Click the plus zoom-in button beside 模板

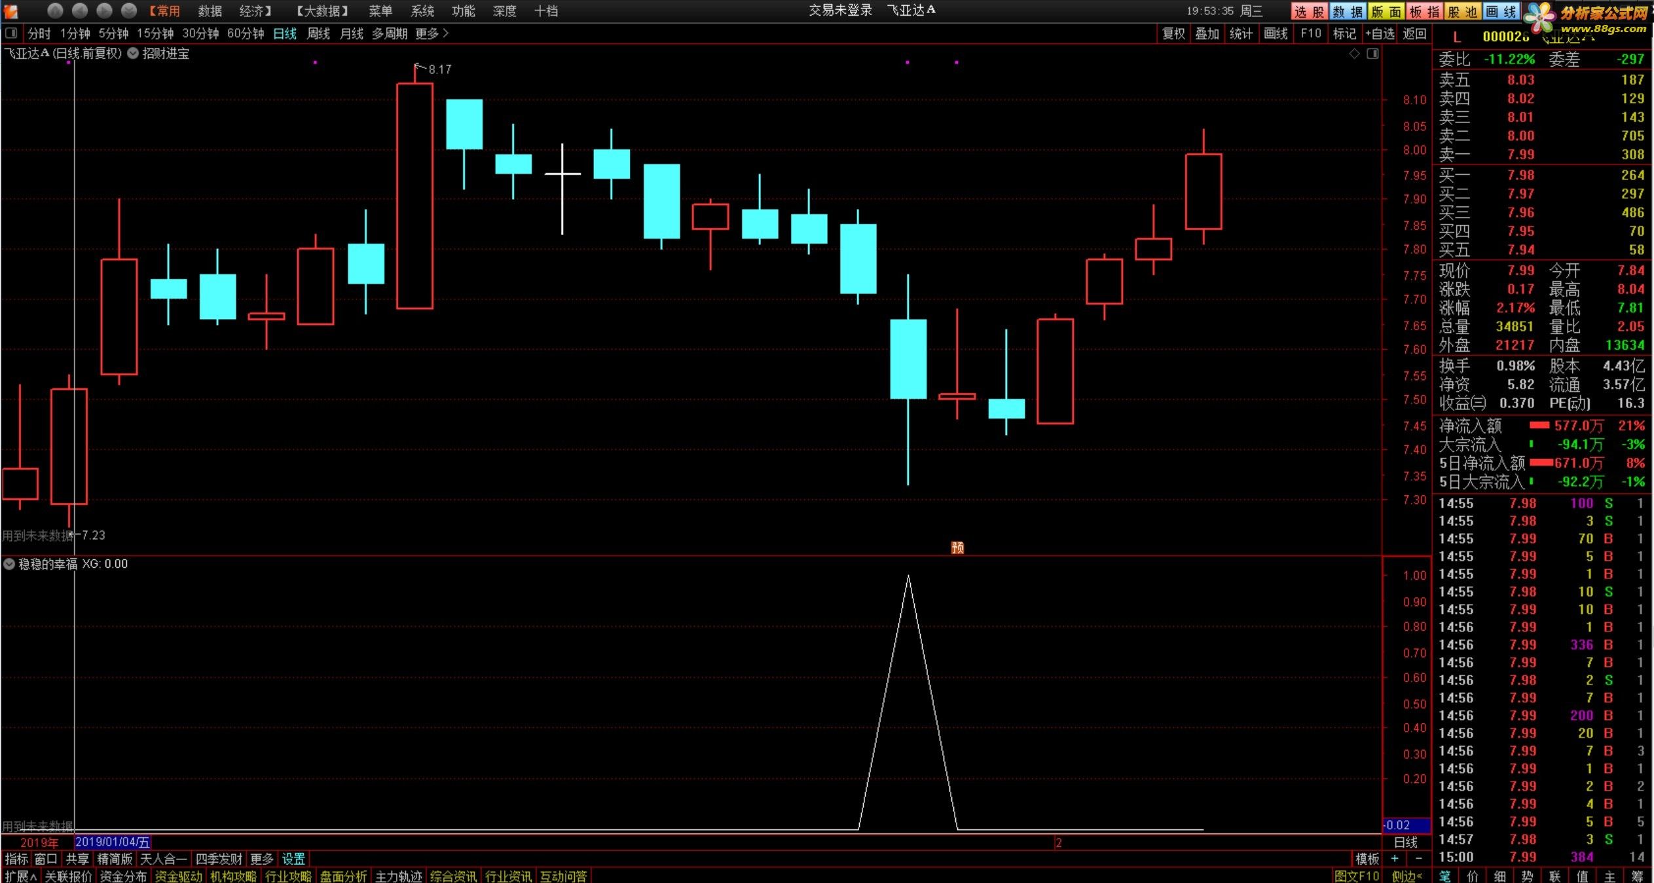click(x=1395, y=859)
